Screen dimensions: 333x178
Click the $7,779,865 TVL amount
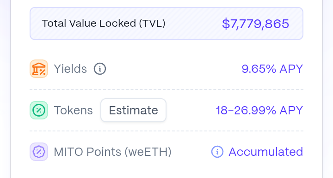tap(255, 24)
